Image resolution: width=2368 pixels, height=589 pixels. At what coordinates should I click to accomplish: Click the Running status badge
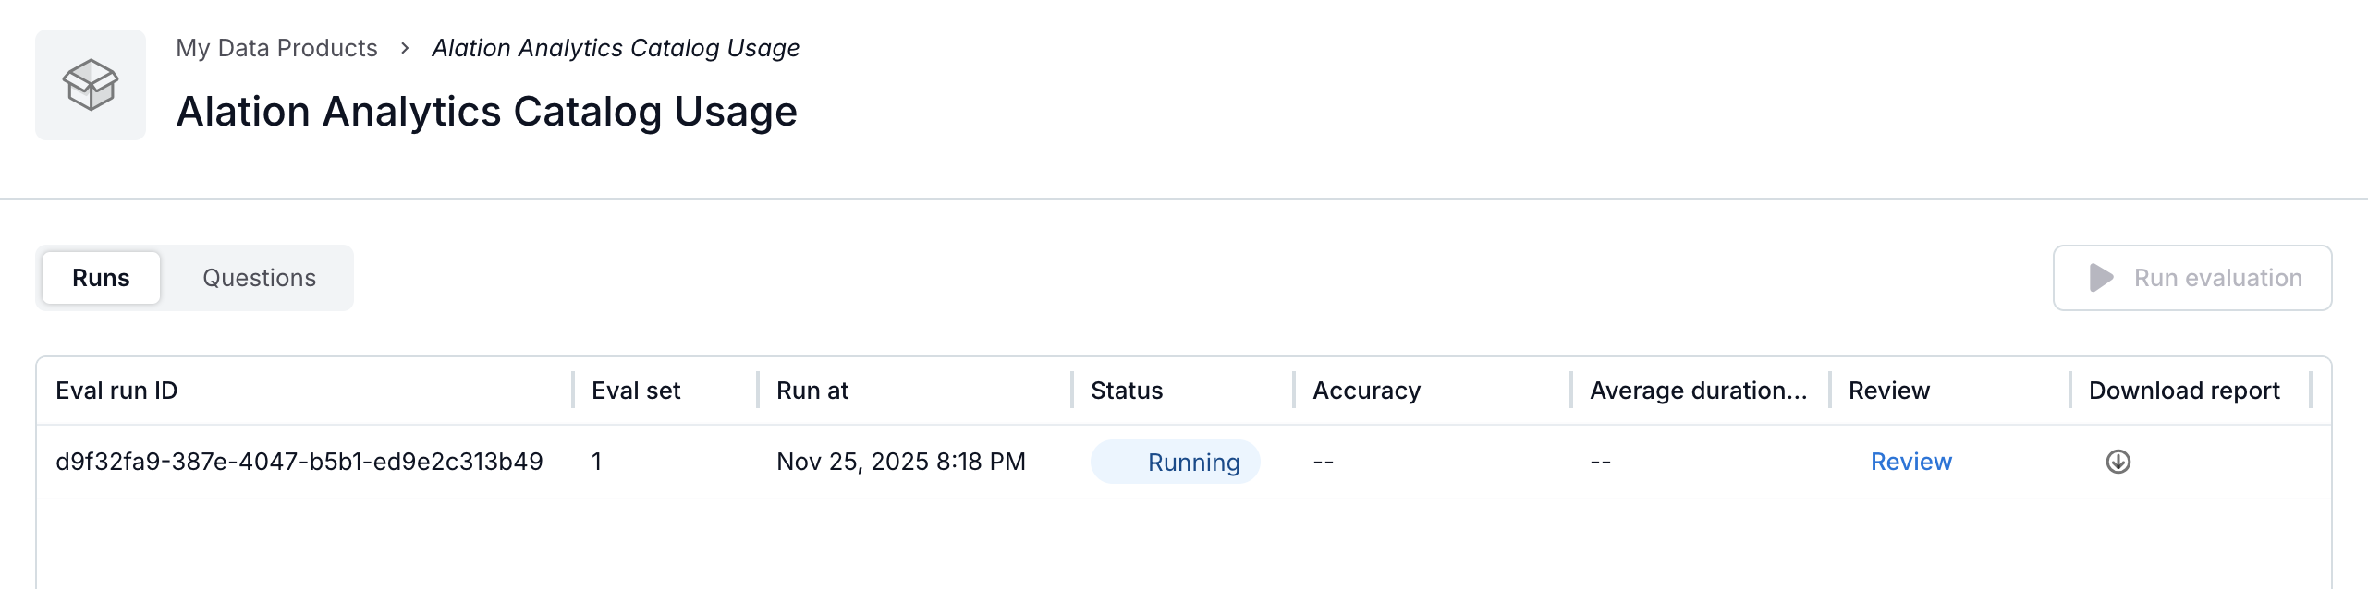coord(1176,462)
